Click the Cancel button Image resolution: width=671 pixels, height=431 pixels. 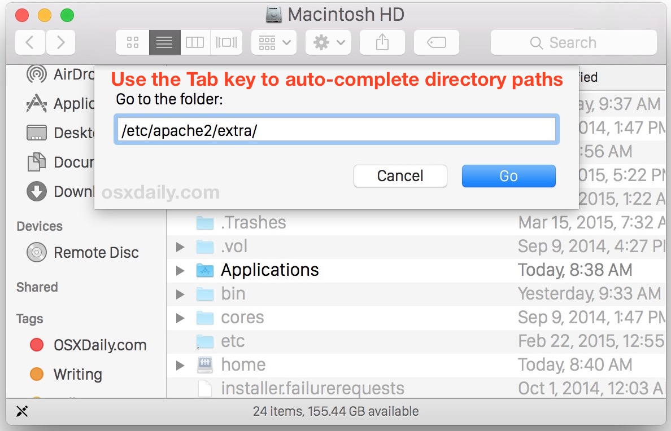point(400,176)
